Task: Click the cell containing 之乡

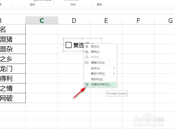Action: click(13, 59)
